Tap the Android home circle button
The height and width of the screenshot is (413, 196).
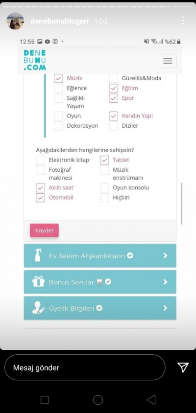pos(98,400)
